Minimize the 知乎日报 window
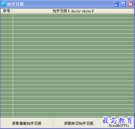Viewport: 135px width, 129px height. 116,4
